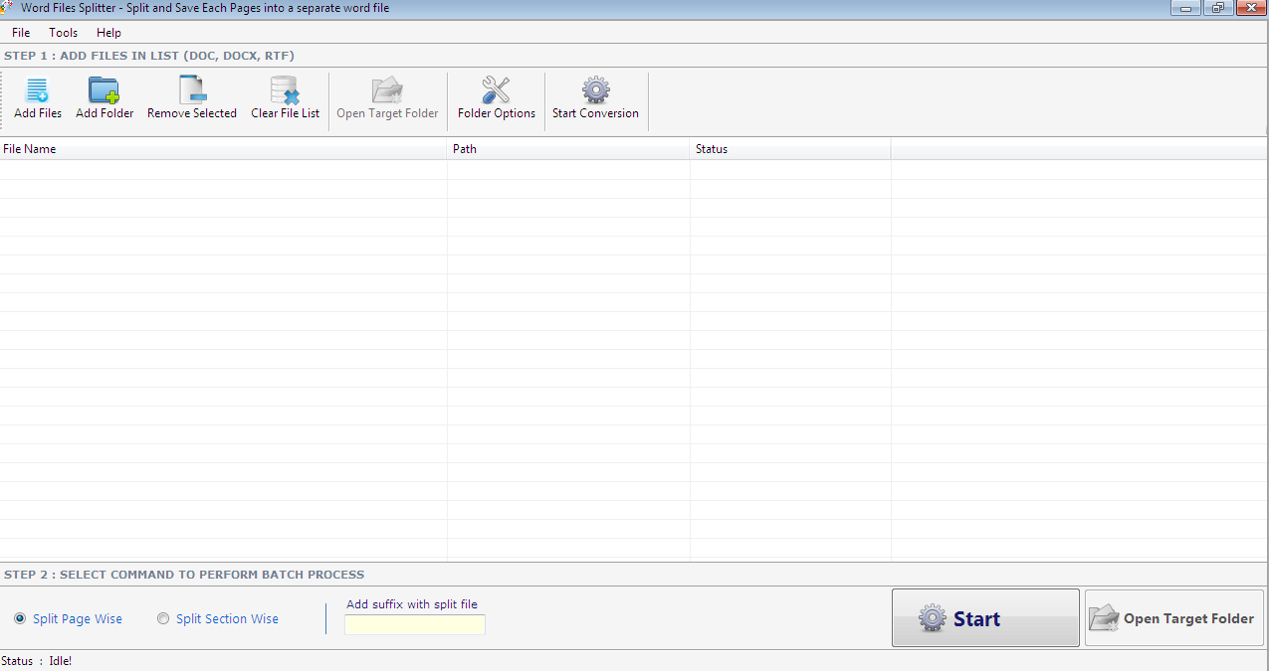Click the application icon in the titlebar
The width and height of the screenshot is (1269, 671).
pyautogui.click(x=9, y=7)
